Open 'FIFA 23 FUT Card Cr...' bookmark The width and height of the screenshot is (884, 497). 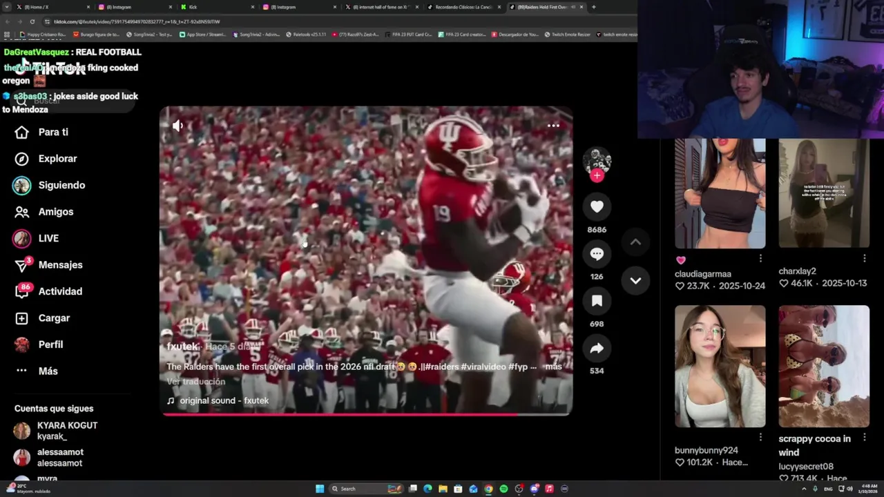point(408,35)
